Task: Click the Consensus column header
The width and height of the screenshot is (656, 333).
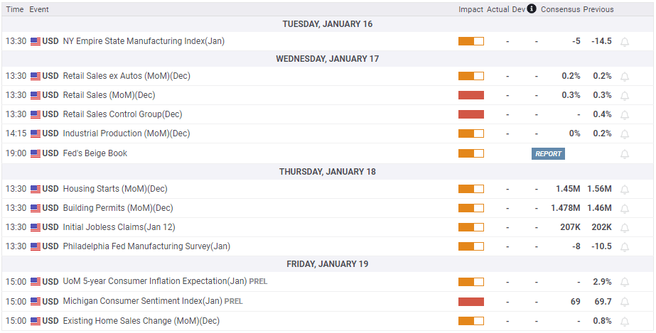Action: (x=560, y=9)
